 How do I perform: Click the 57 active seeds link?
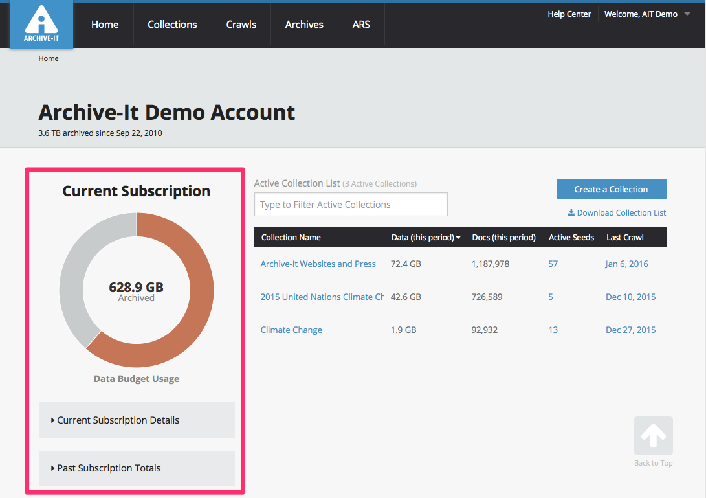(553, 264)
